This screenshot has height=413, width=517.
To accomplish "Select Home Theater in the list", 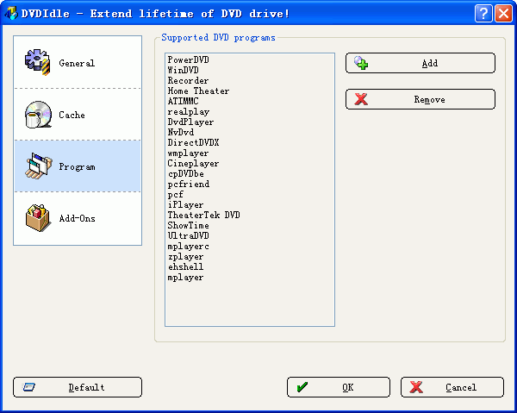I will coord(198,91).
